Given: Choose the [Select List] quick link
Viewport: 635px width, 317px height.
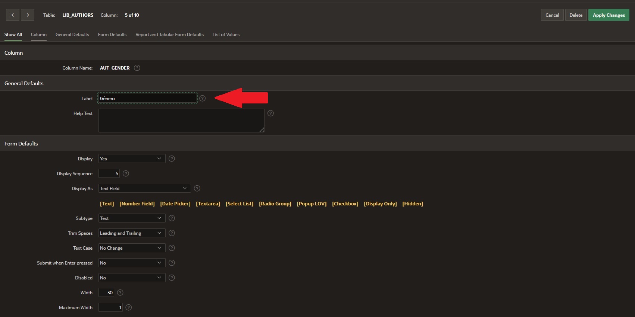Looking at the screenshot, I should pyautogui.click(x=239, y=204).
